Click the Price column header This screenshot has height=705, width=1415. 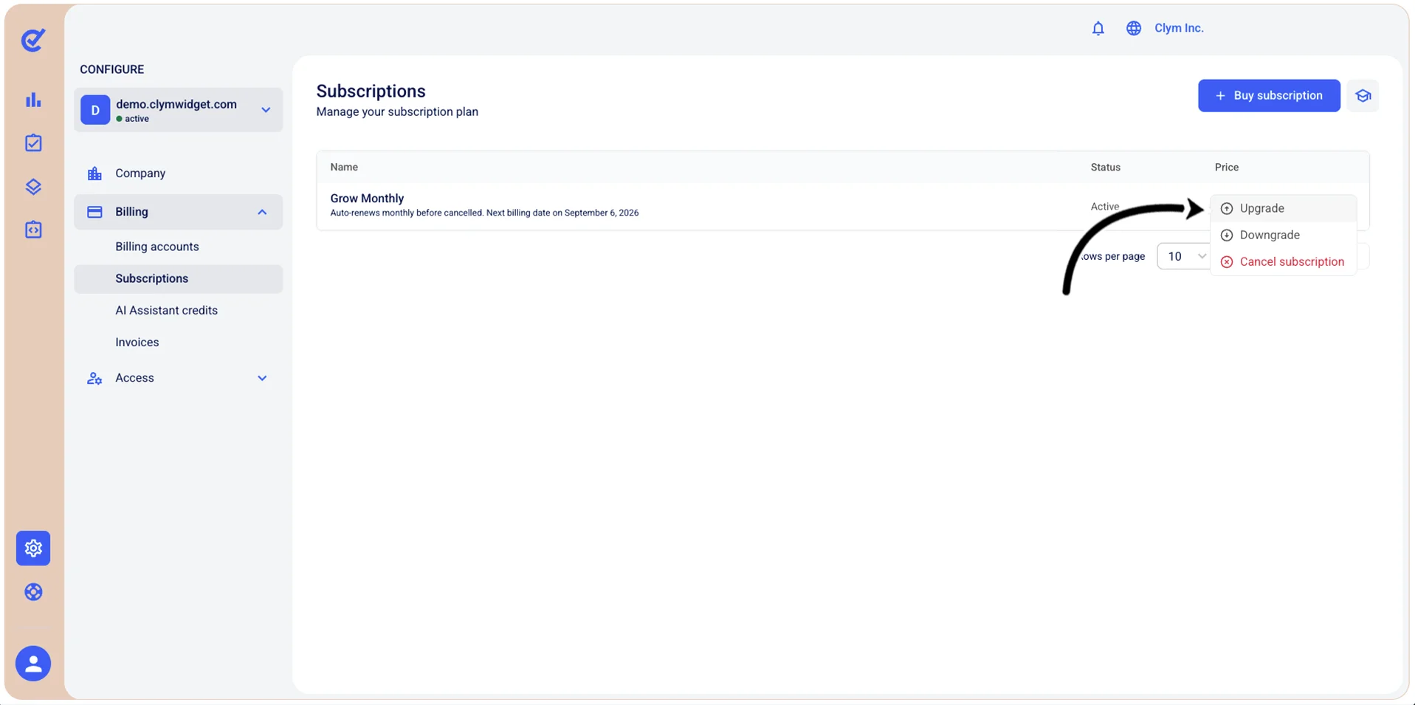click(1226, 167)
